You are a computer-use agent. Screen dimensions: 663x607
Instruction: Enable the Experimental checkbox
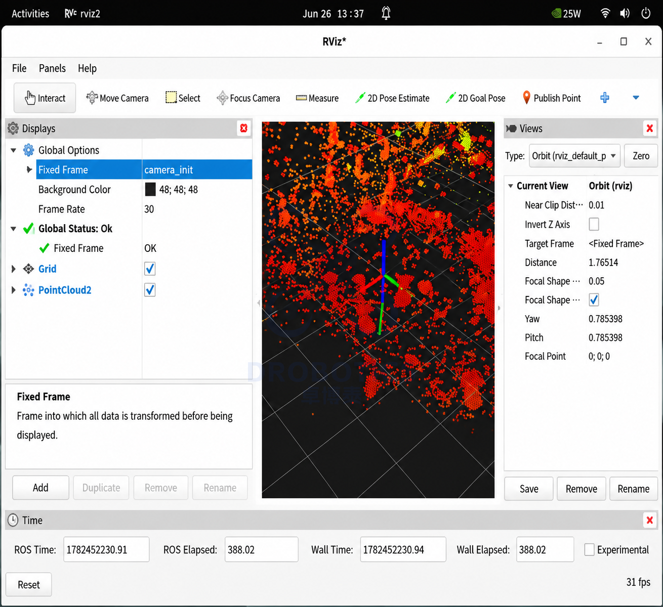[589, 550]
